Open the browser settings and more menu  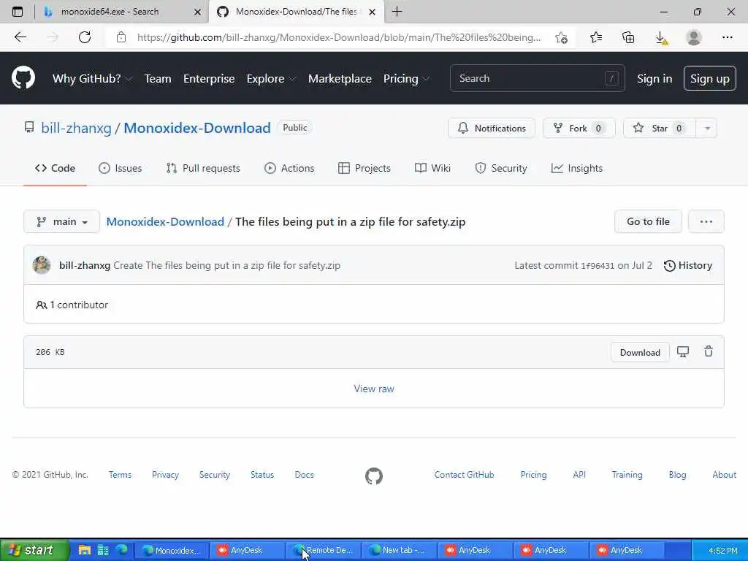727,37
